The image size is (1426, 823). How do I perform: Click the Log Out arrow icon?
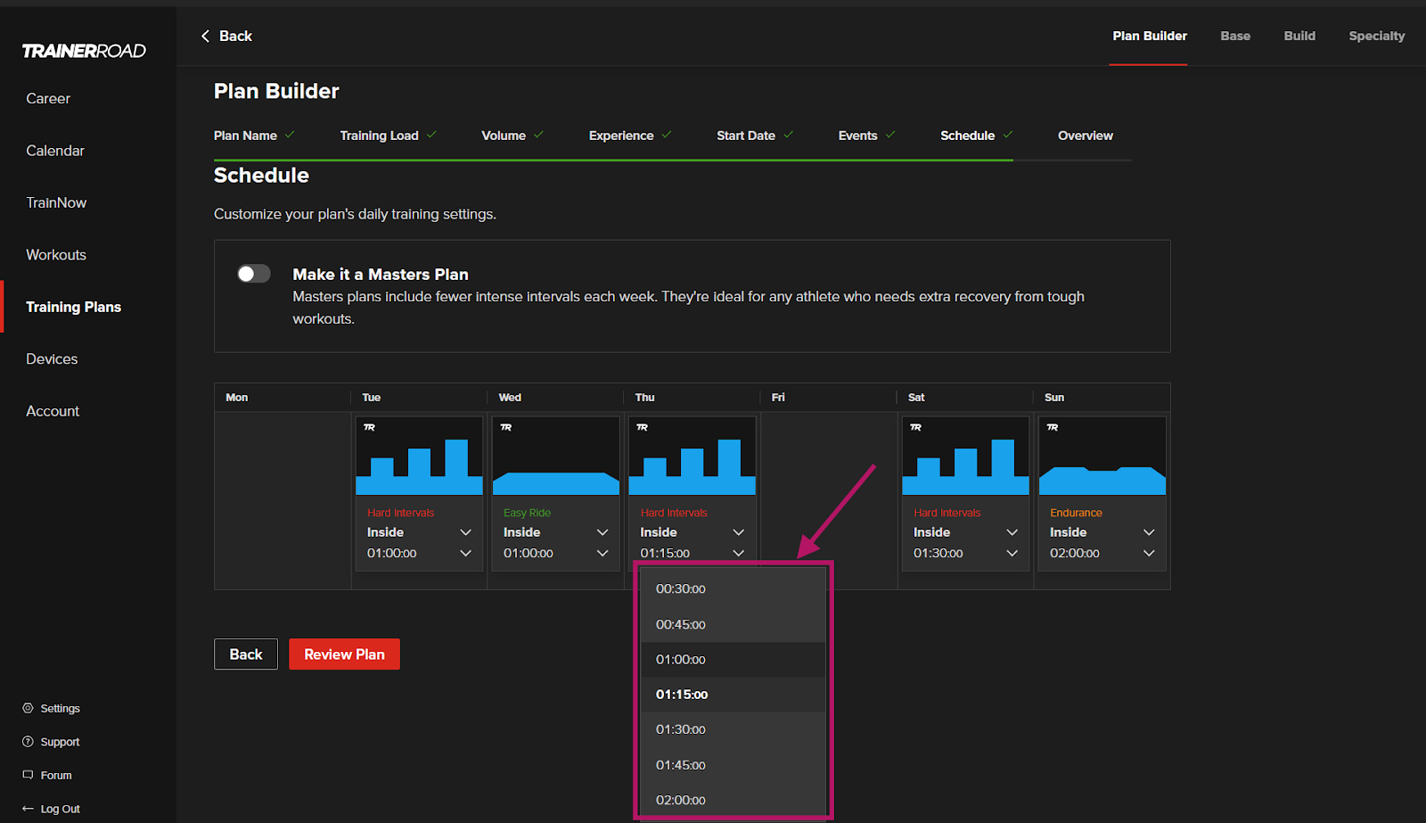28,809
